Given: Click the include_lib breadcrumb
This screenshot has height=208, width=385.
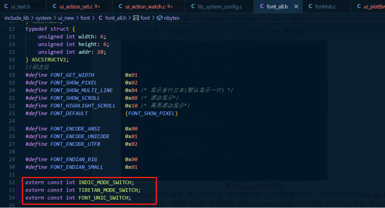Looking at the screenshot, I should (x=16, y=18).
